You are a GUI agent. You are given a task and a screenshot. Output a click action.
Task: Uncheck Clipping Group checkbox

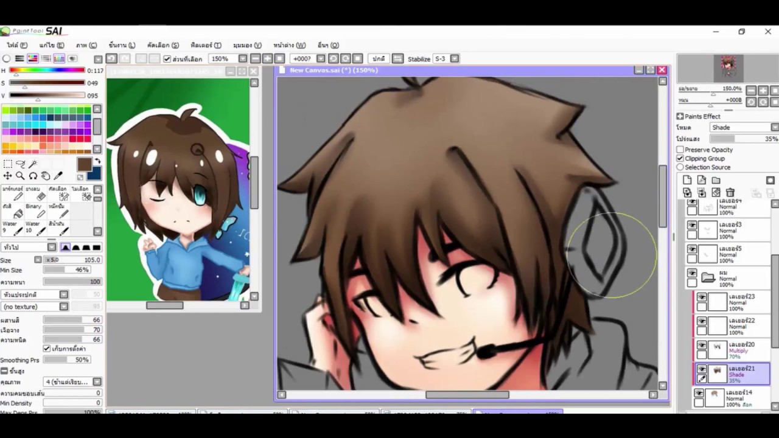click(x=680, y=158)
